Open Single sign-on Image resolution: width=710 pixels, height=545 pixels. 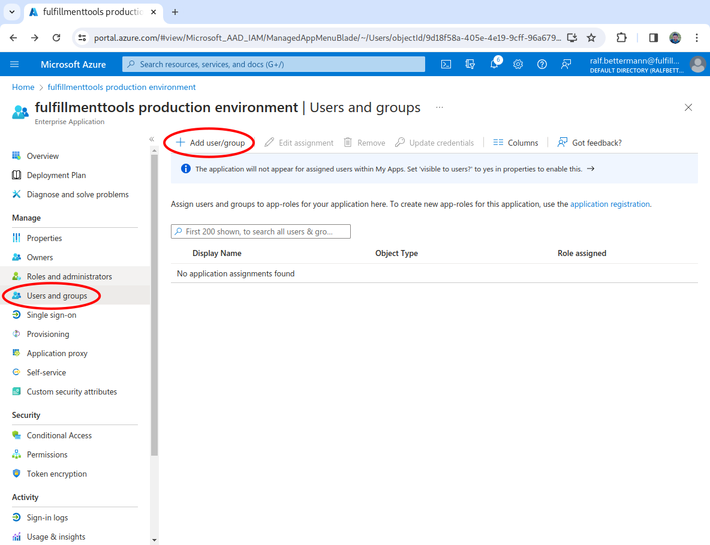51,315
